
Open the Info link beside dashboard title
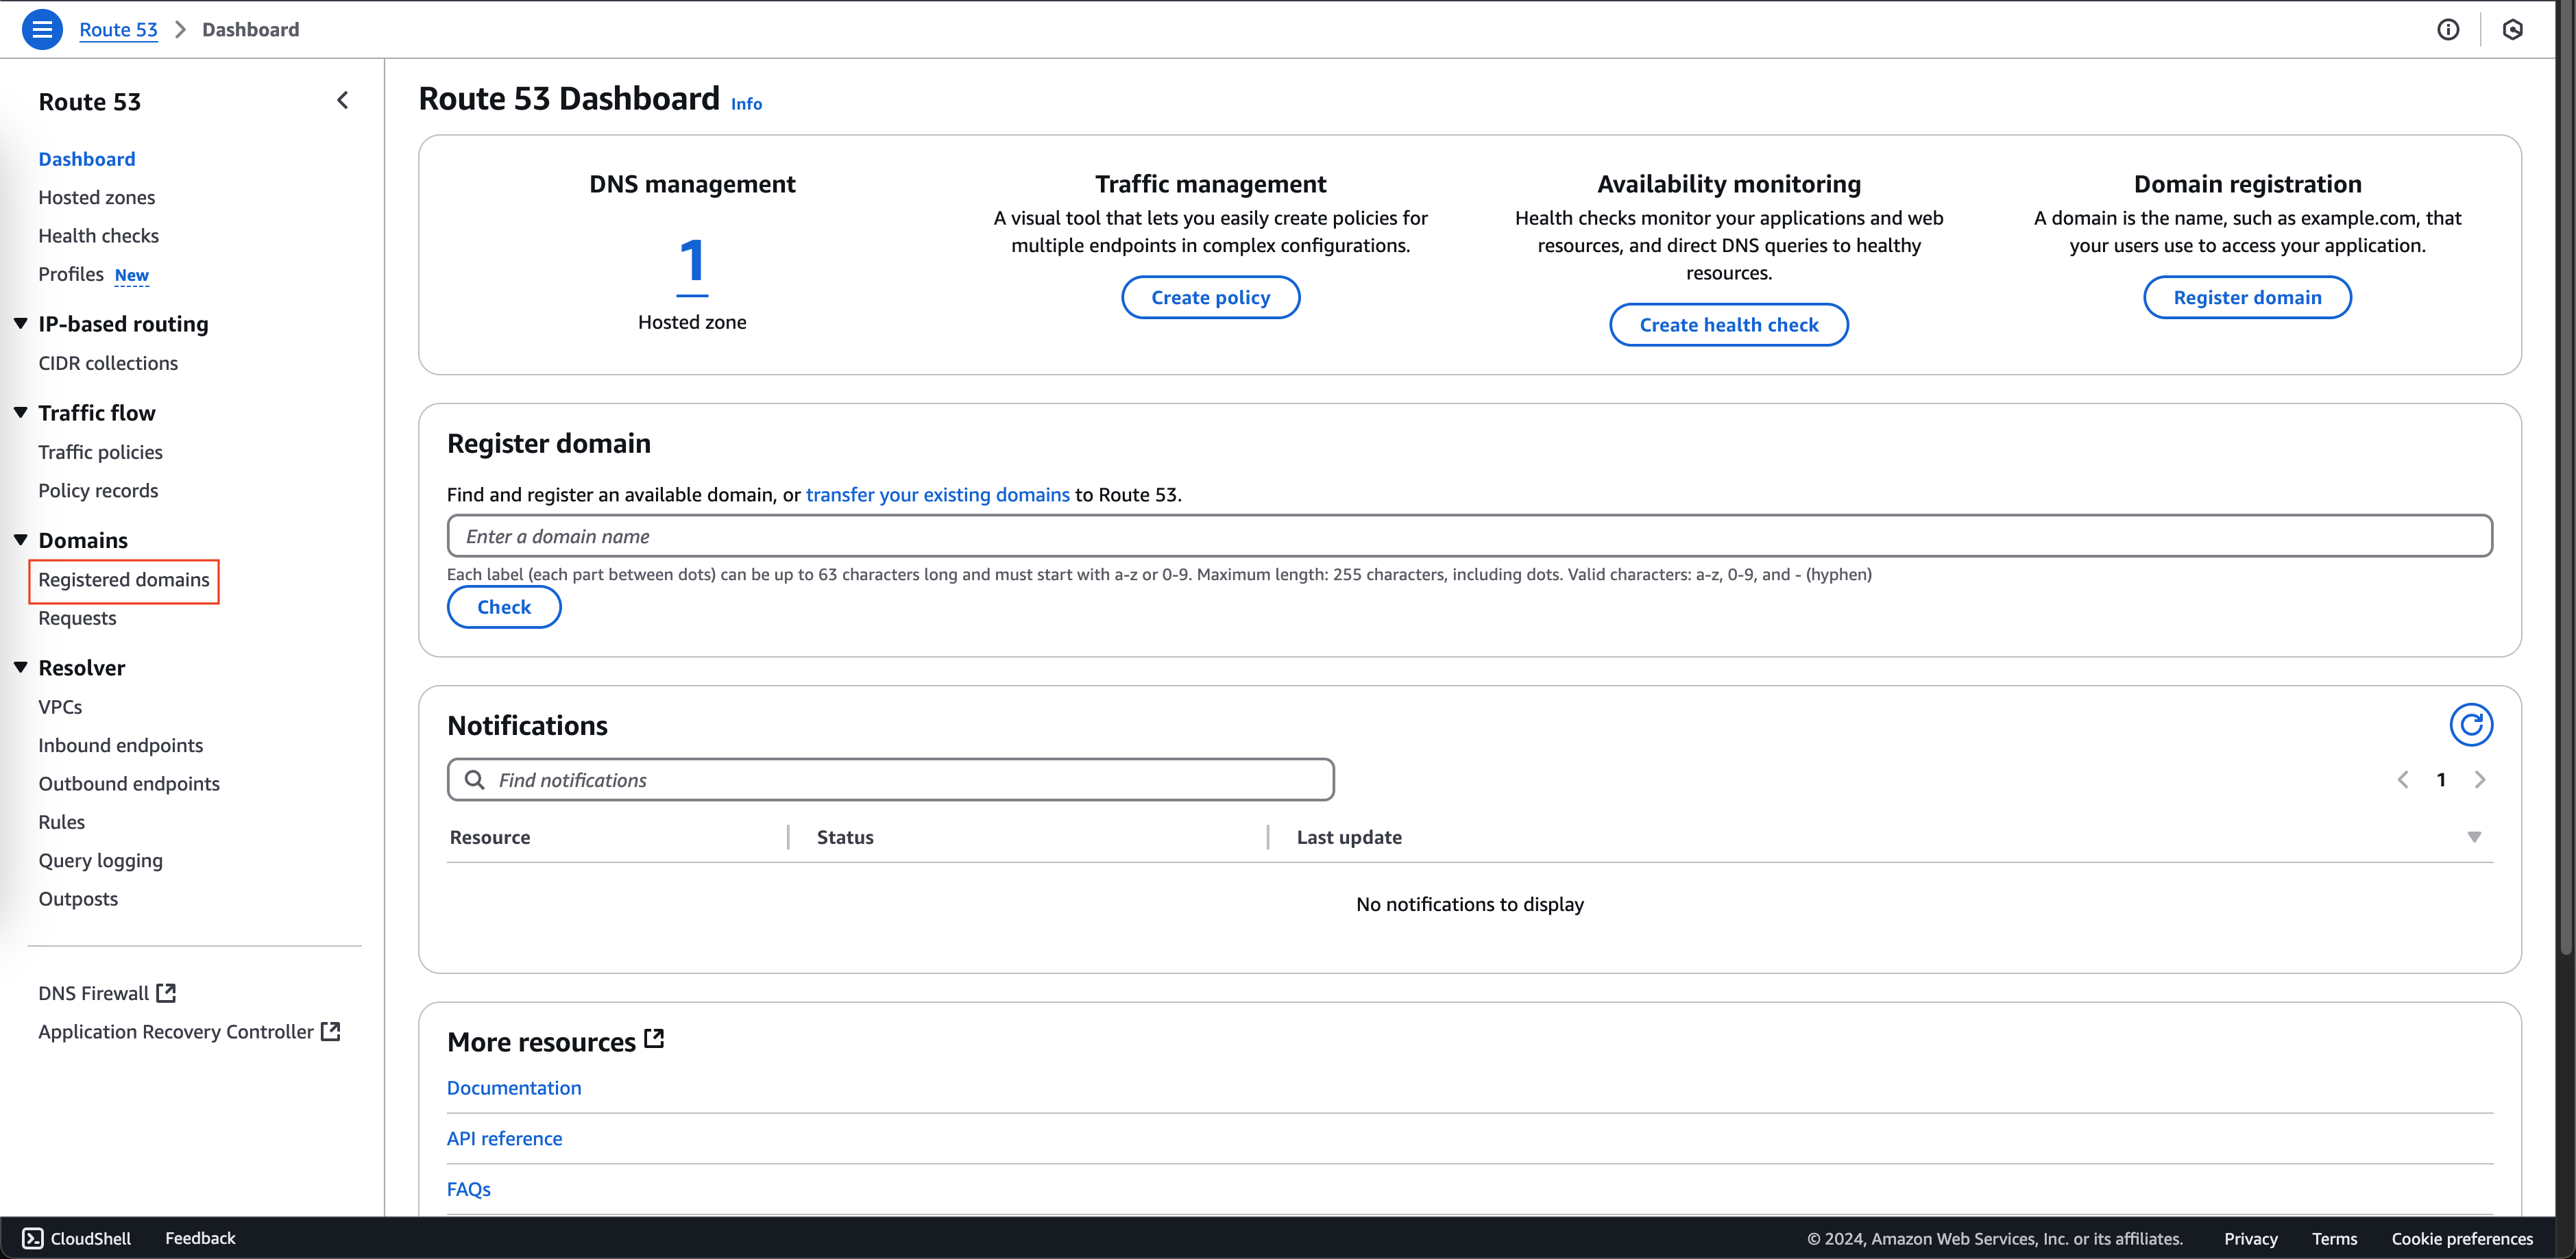746,103
